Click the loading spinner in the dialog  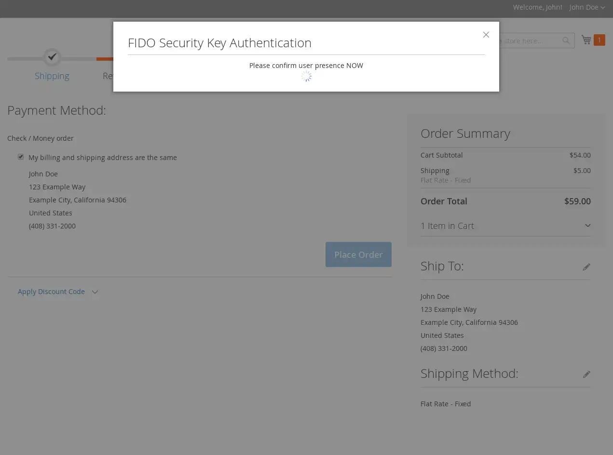306,77
